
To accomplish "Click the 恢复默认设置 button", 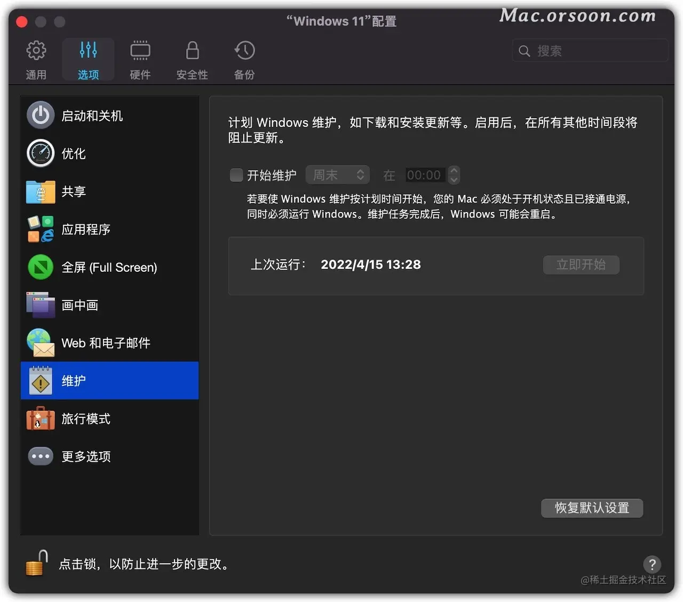I will click(592, 508).
